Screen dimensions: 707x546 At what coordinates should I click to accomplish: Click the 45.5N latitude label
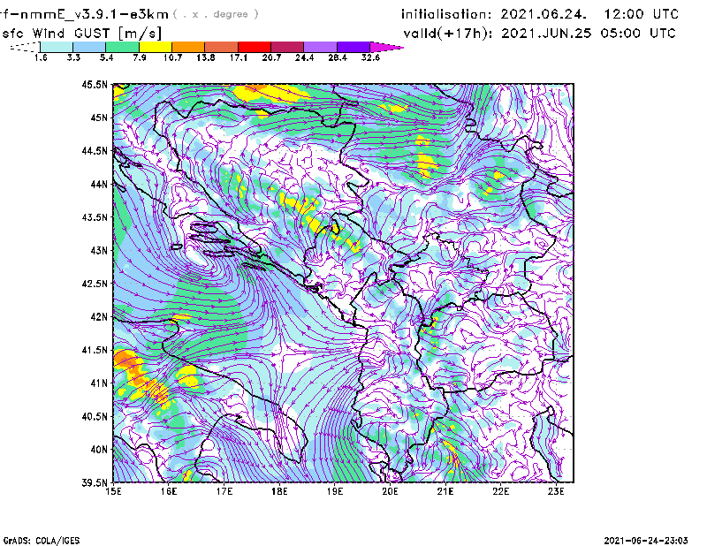point(95,84)
